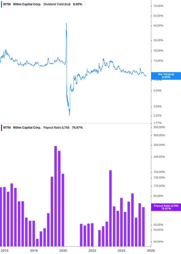Select 'Payout Ratio (LTM)' legend label
This screenshot has width=181, height=254.
57,128
